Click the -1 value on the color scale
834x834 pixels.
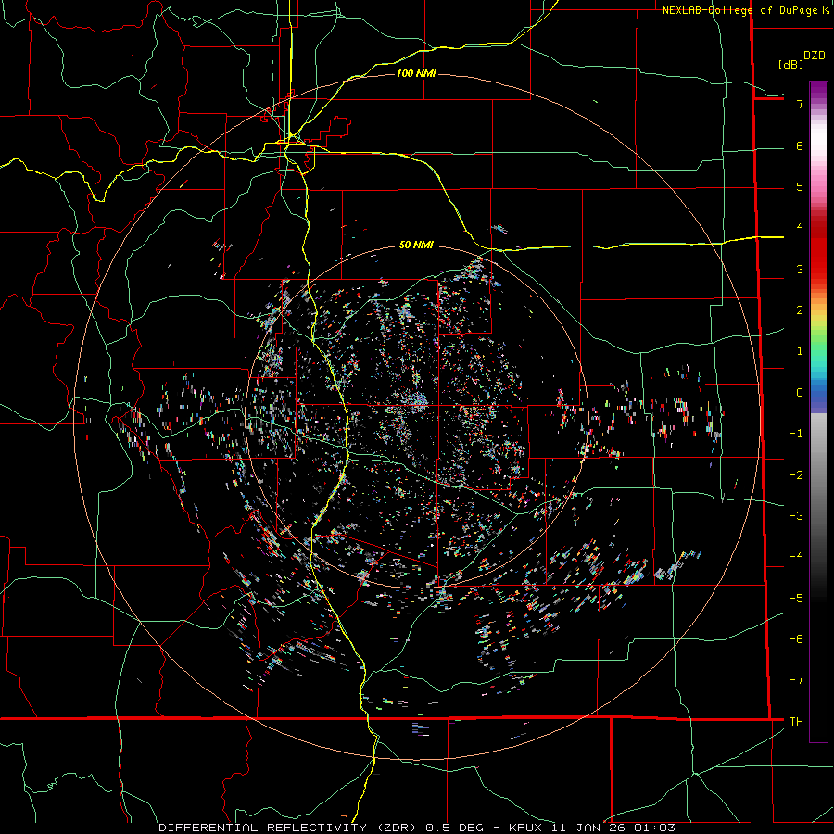(796, 434)
